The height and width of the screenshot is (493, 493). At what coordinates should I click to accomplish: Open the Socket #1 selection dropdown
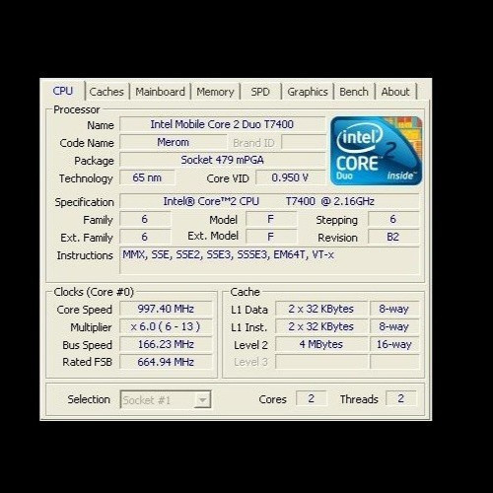point(166,399)
